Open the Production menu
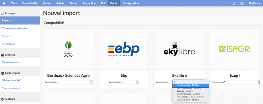The height and width of the screenshot is (104, 263). (x=89, y=3)
